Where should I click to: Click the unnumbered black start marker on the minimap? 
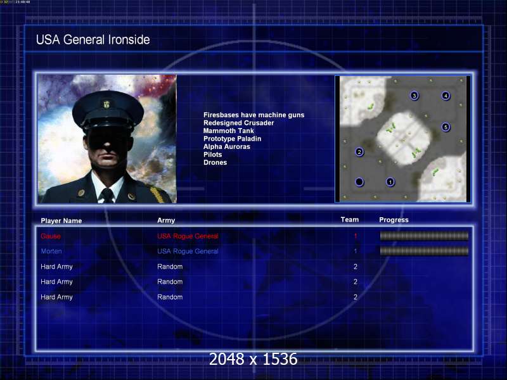pyautogui.click(x=359, y=182)
